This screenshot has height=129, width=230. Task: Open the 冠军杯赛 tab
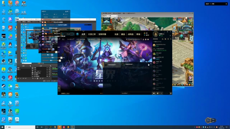pyautogui.click(x=102, y=34)
